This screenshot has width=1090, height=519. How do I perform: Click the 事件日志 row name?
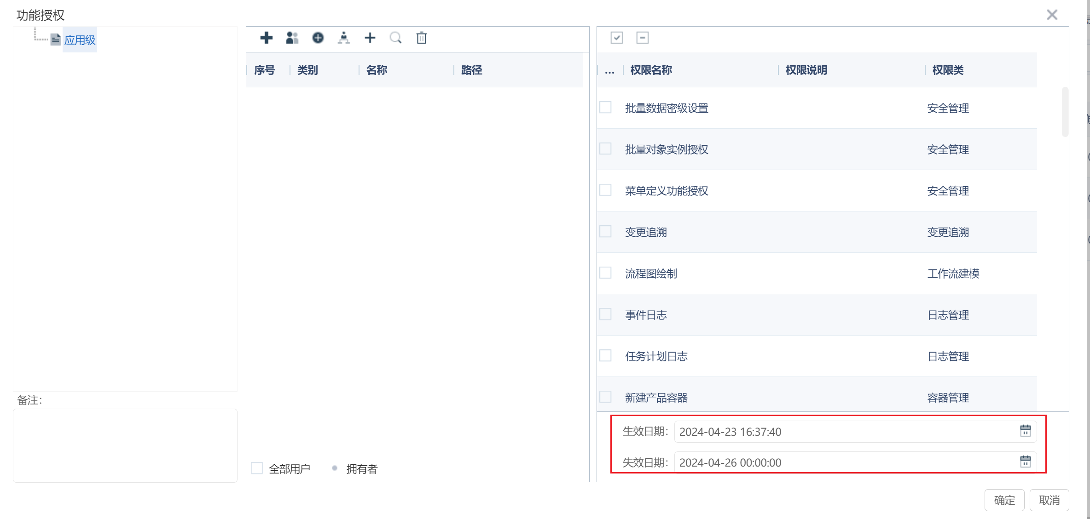[646, 315]
